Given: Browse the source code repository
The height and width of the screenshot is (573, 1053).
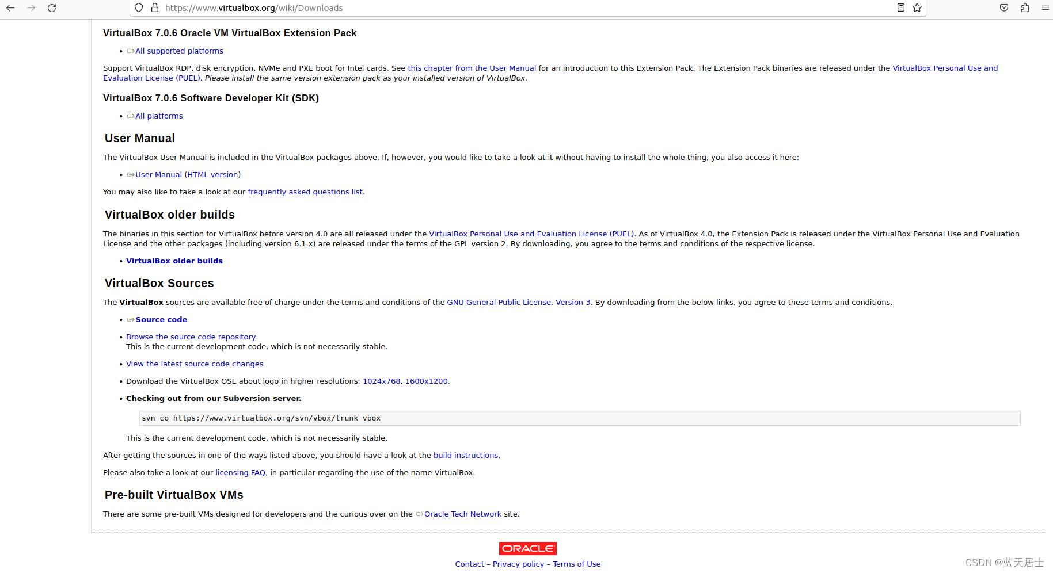Looking at the screenshot, I should [x=191, y=337].
